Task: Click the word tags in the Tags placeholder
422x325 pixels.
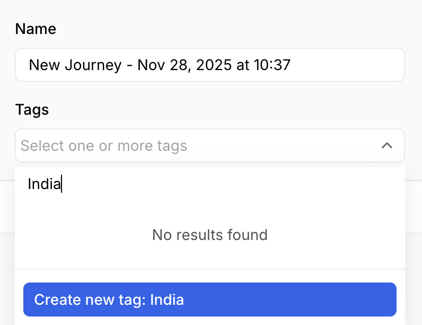Action: pyautogui.click(x=171, y=146)
